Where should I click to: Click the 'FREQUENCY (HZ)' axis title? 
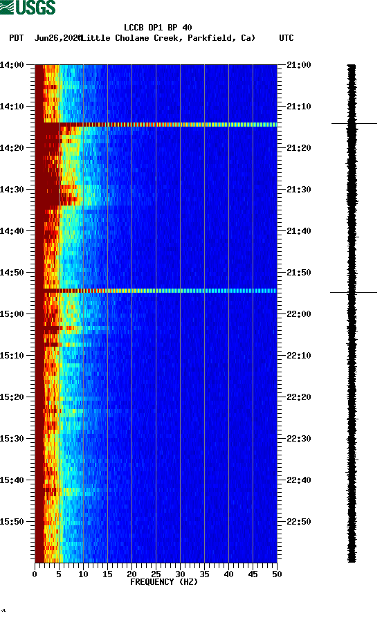click(x=164, y=582)
